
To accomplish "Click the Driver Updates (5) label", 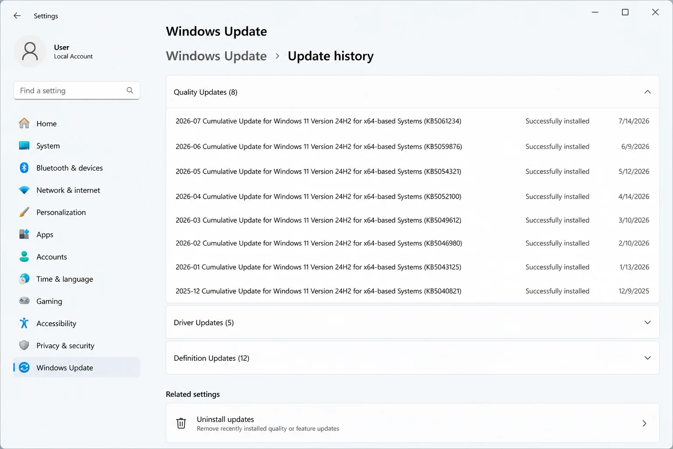I will (x=204, y=323).
